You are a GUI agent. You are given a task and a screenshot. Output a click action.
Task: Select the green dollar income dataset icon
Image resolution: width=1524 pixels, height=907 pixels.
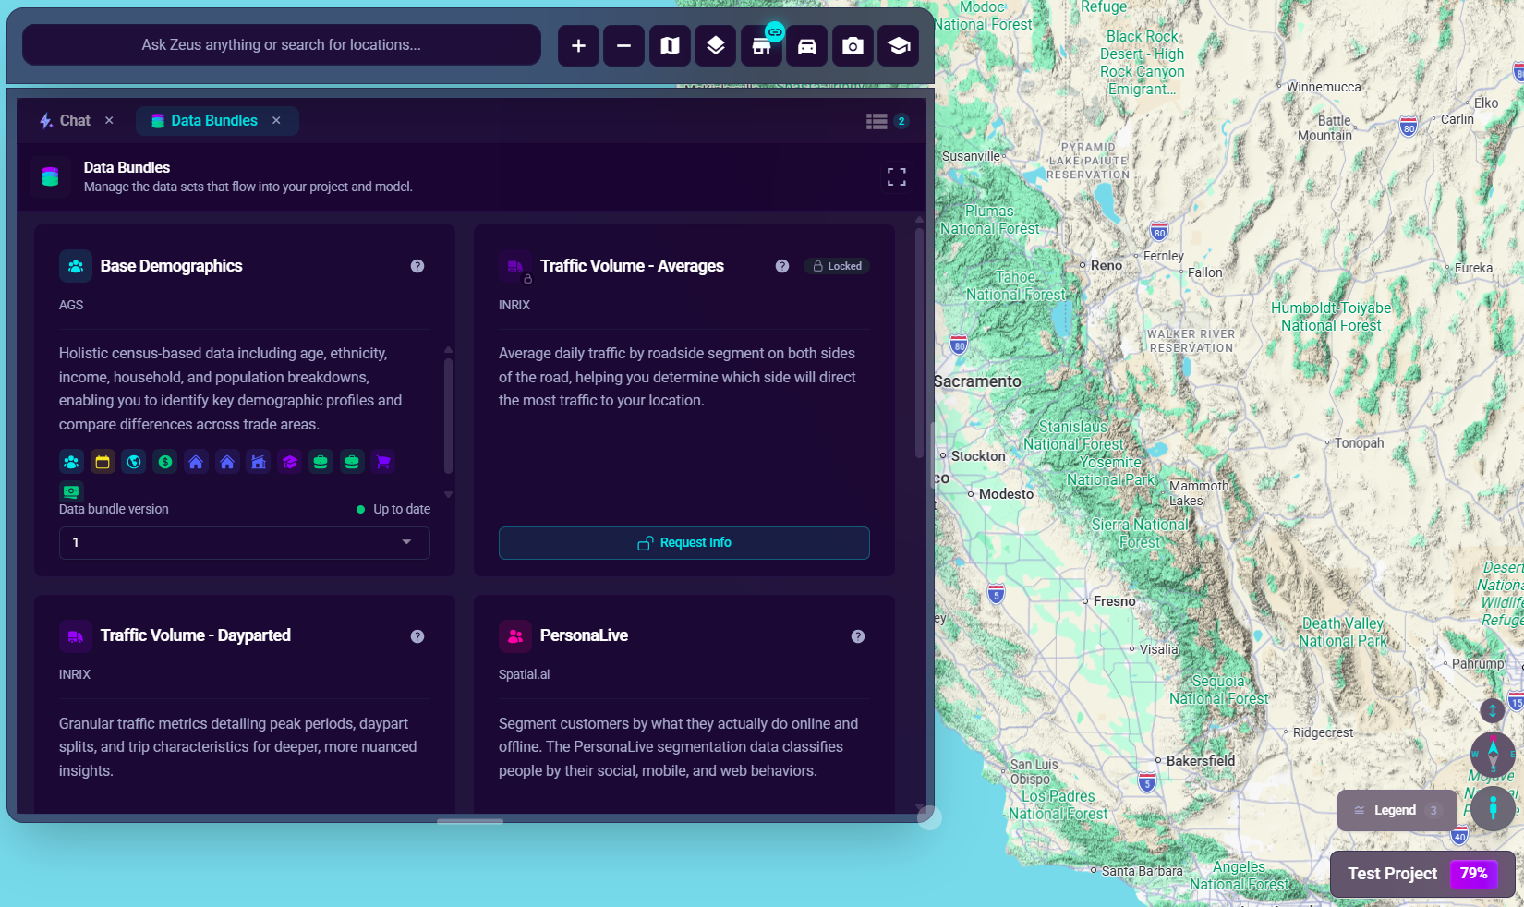click(x=165, y=462)
